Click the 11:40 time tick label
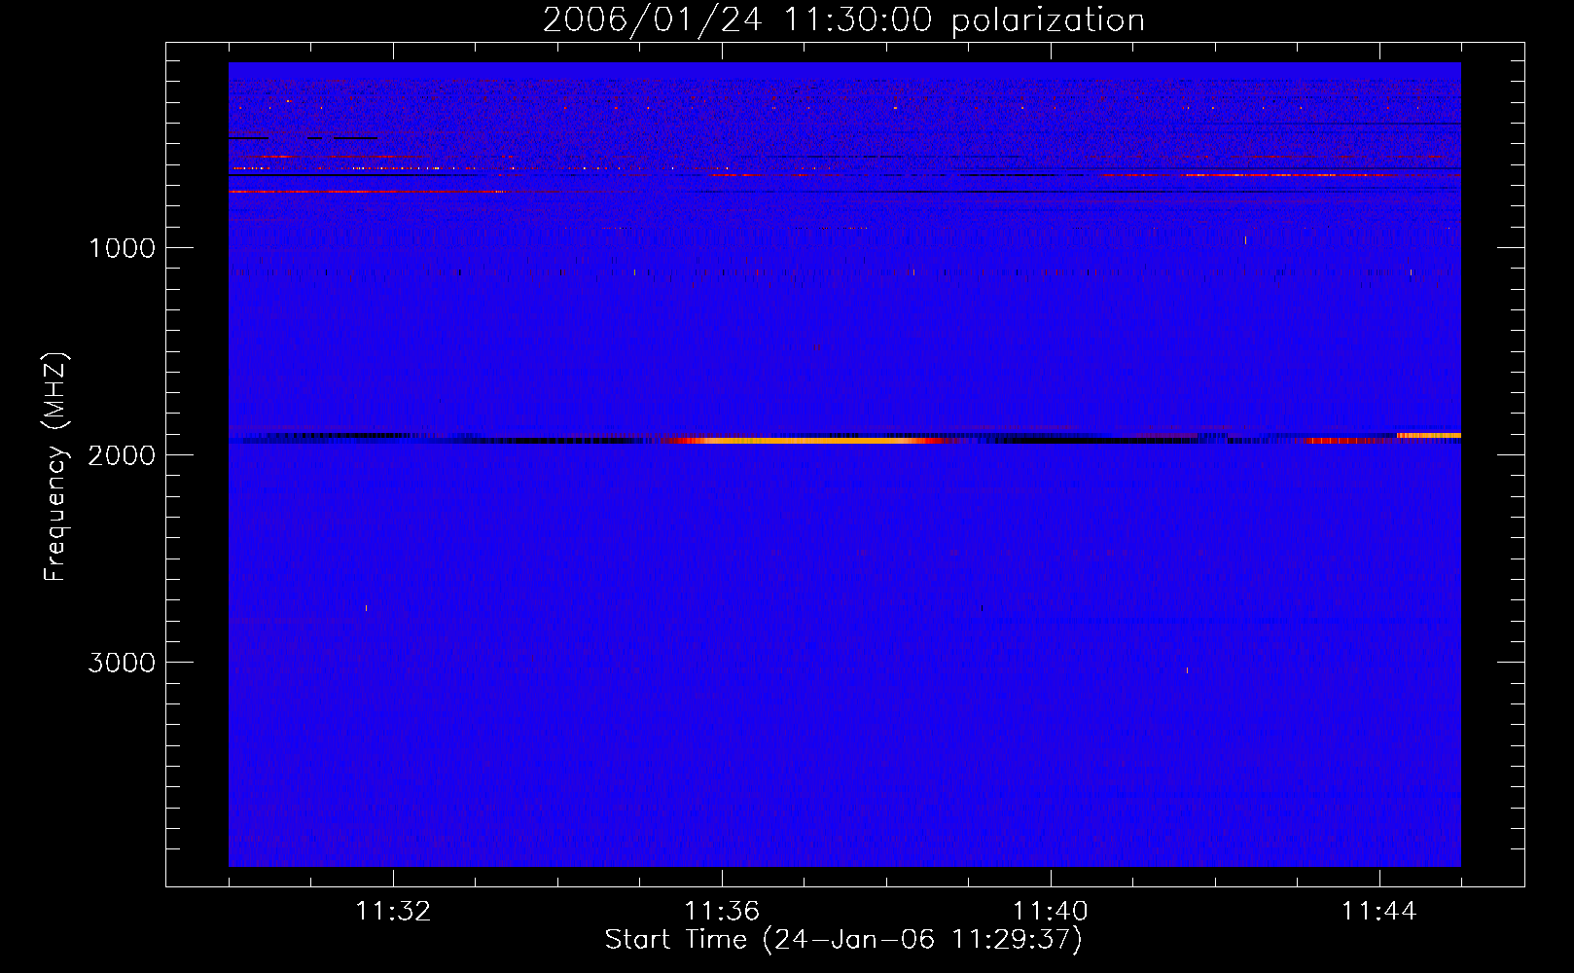The width and height of the screenshot is (1574, 973). 1051,912
